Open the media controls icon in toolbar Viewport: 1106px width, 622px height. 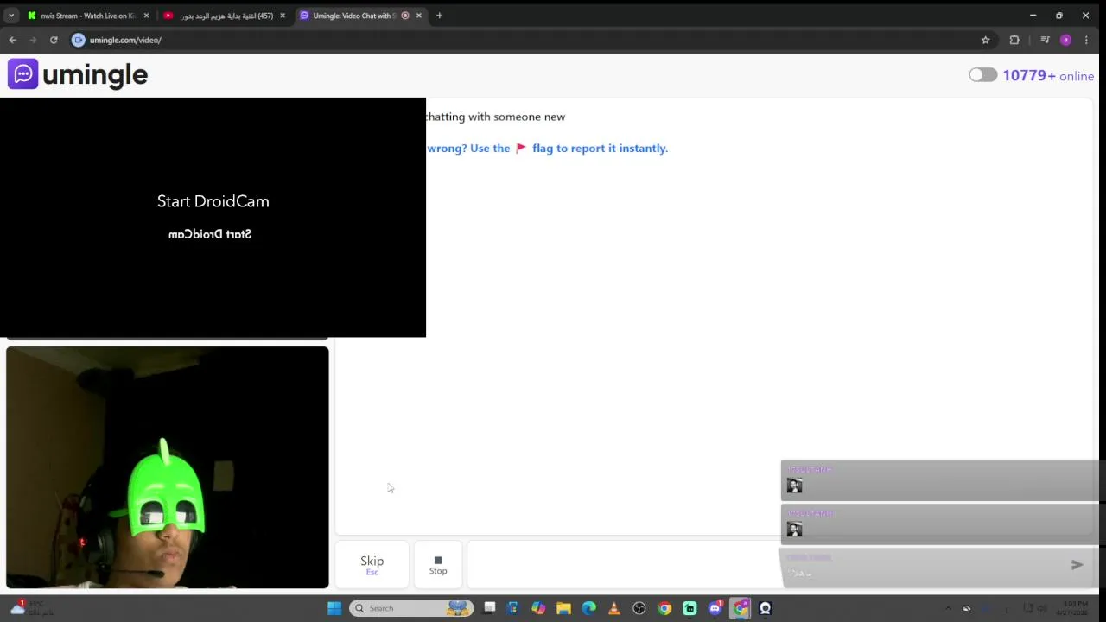point(1045,40)
